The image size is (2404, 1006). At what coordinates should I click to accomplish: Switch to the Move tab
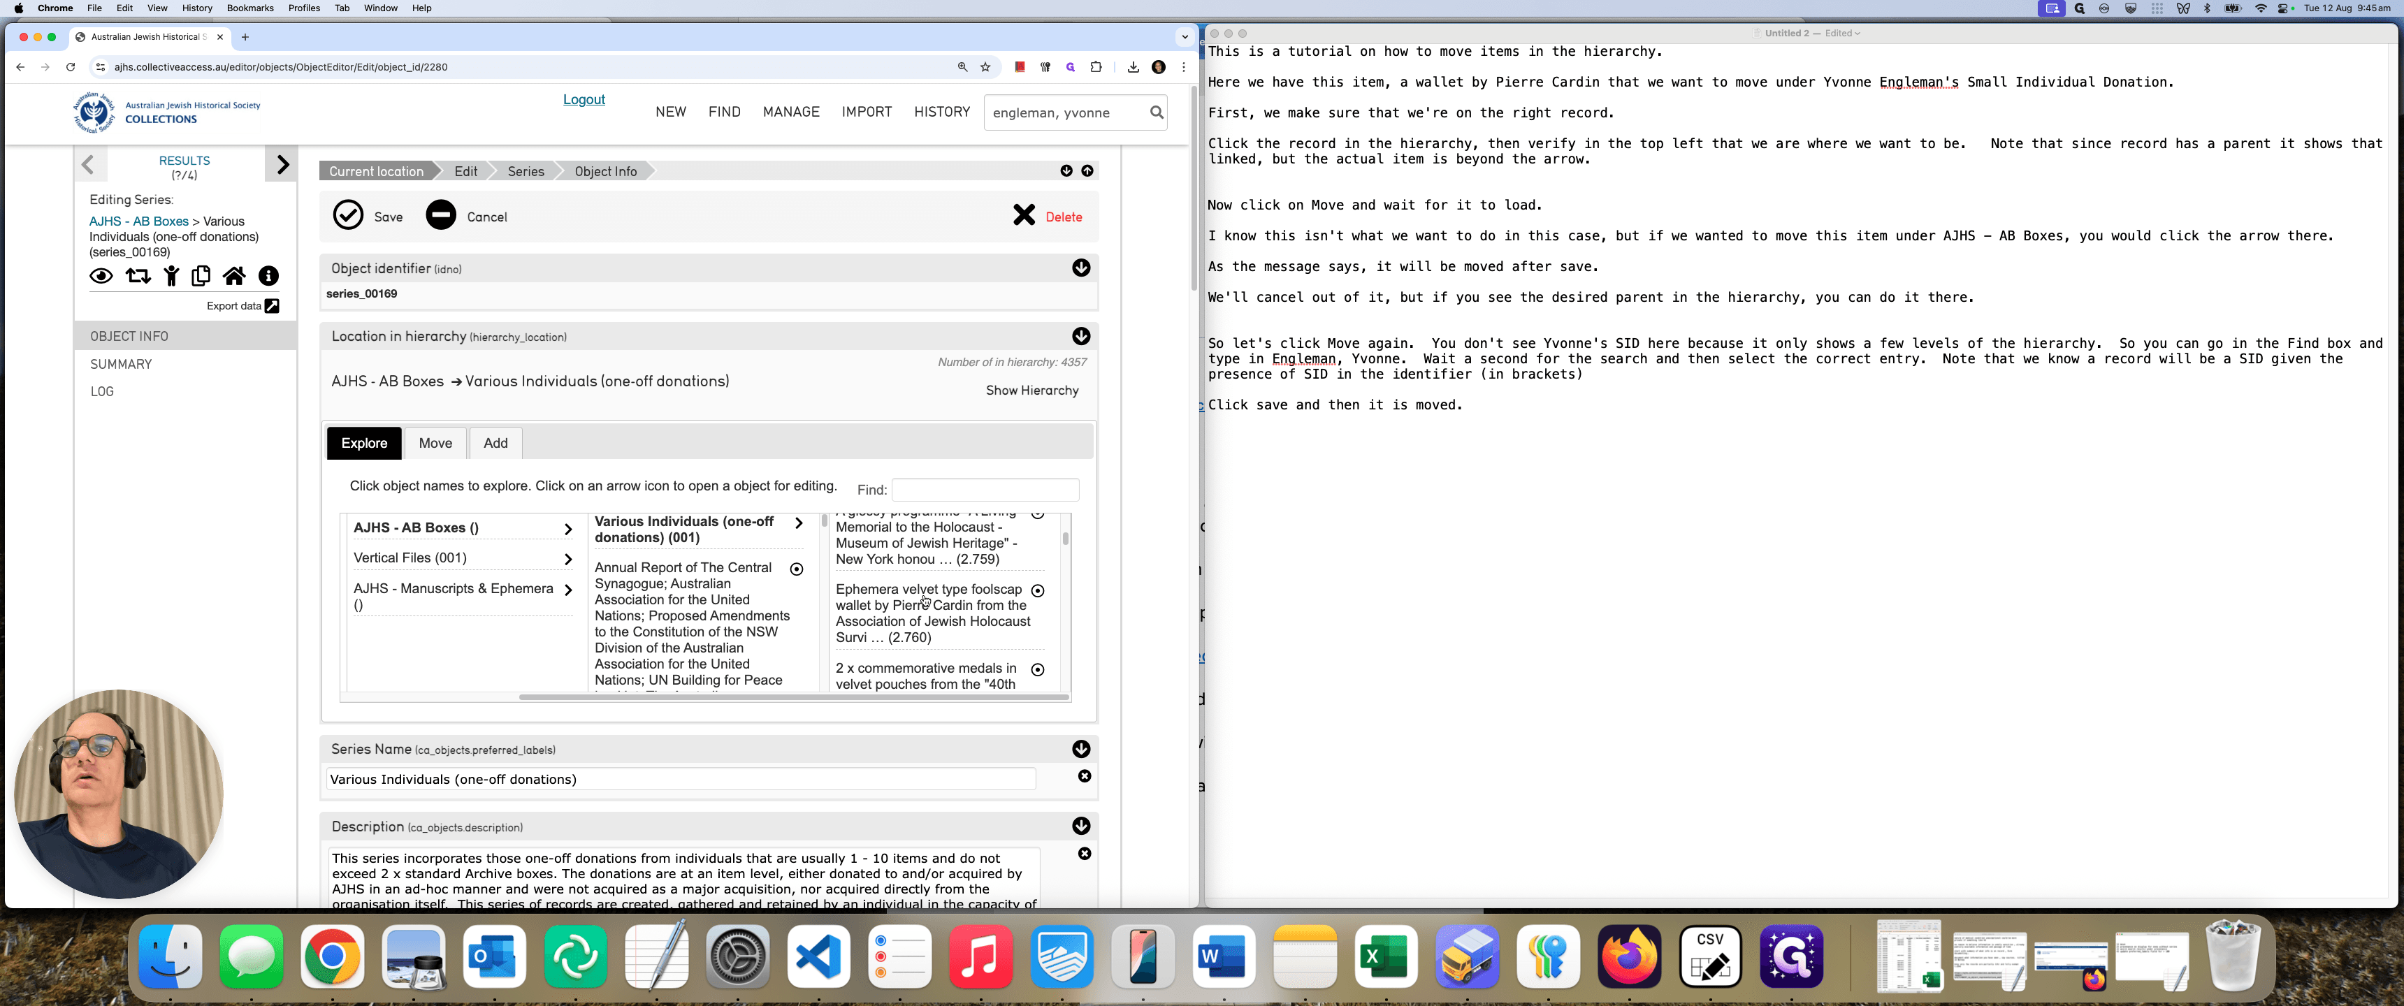[435, 444]
